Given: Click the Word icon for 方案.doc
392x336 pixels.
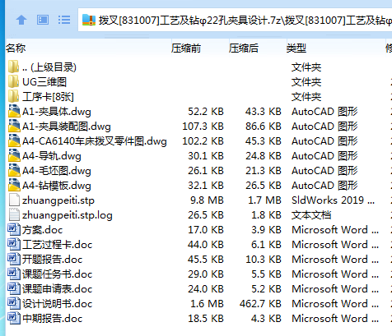Looking at the screenshot, I should (14, 230).
